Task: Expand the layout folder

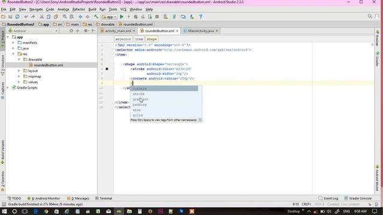Action: click(19, 70)
